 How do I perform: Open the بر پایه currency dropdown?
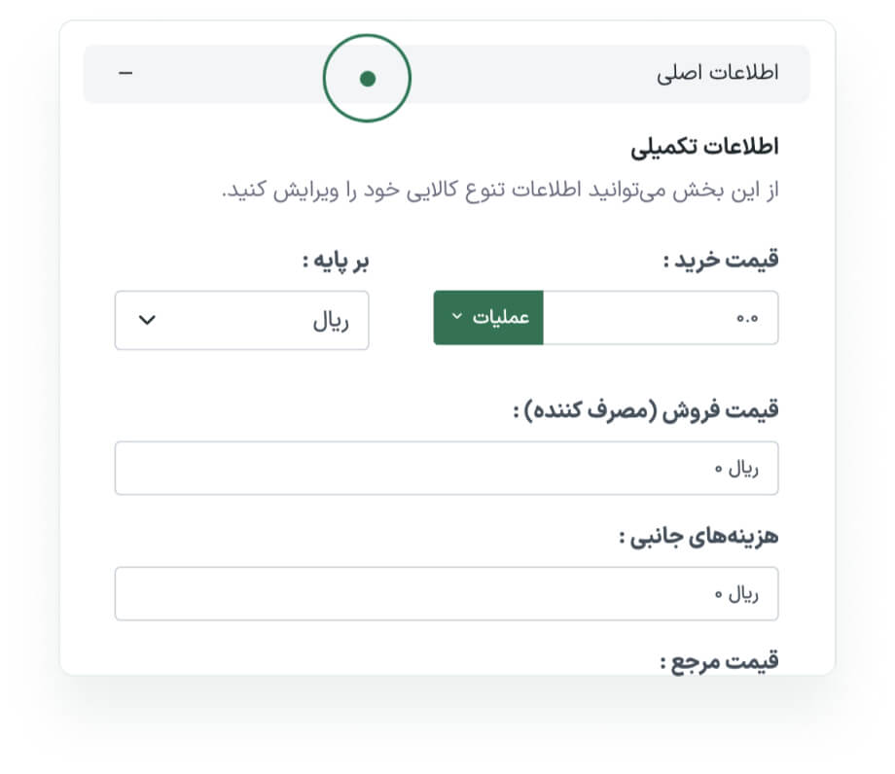(x=241, y=320)
